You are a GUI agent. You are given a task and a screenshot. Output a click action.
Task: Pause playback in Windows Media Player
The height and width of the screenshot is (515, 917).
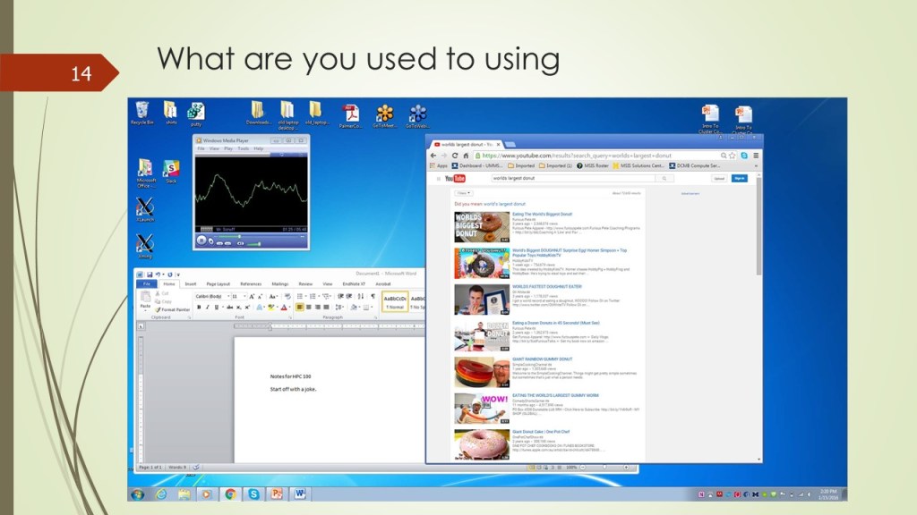pyautogui.click(x=202, y=240)
